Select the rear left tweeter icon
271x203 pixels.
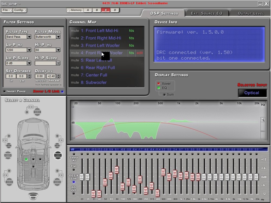tap(9, 171)
